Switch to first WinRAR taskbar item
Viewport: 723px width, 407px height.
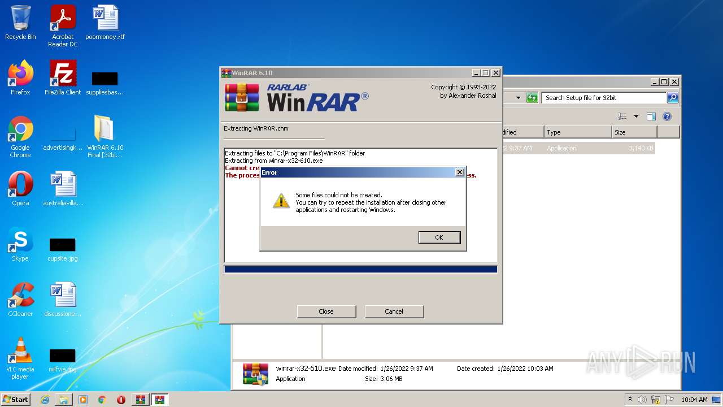(x=140, y=400)
